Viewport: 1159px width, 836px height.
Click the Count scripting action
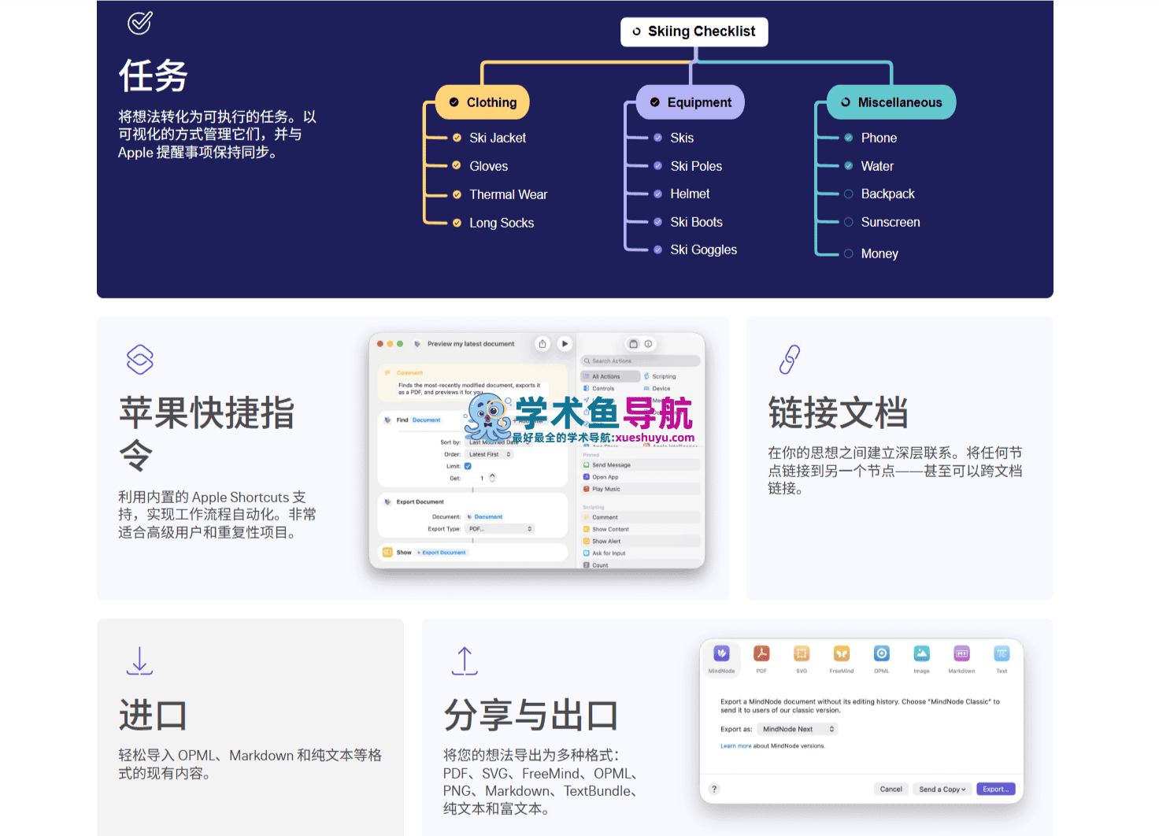tap(641, 565)
